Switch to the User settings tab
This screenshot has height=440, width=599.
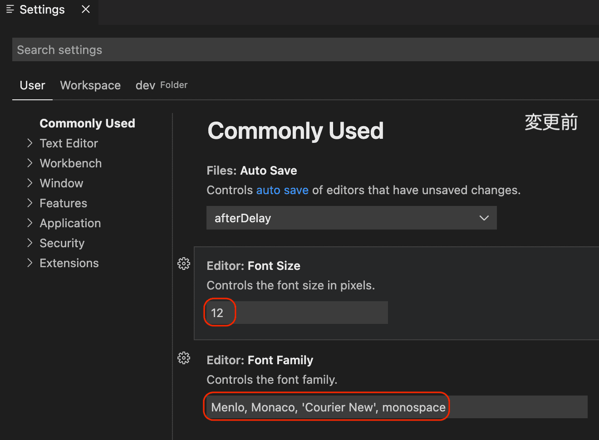tap(32, 85)
